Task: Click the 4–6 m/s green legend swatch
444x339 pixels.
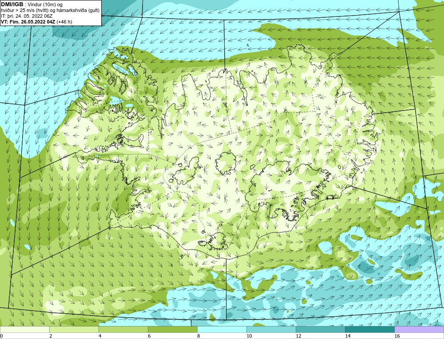Action: pos(123,329)
